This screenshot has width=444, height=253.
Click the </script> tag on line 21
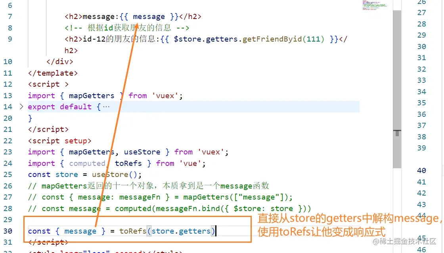click(48, 129)
